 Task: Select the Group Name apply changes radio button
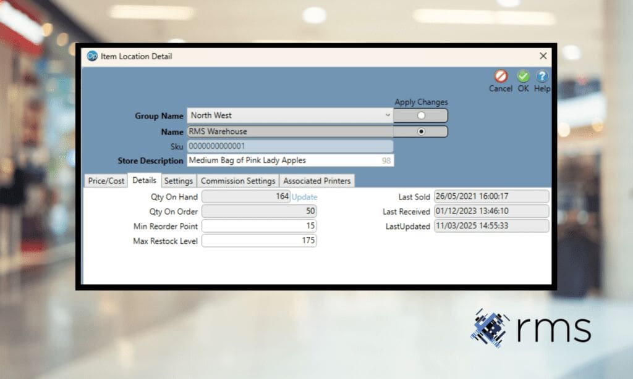421,115
